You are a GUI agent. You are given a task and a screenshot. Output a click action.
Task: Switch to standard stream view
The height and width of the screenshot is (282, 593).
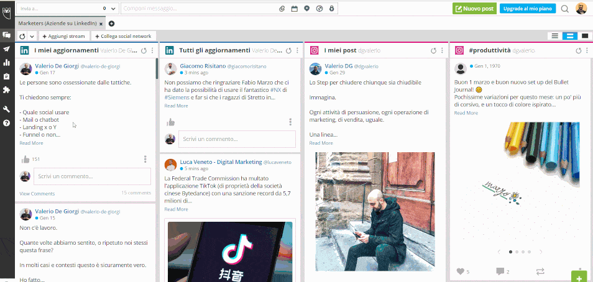click(x=569, y=36)
